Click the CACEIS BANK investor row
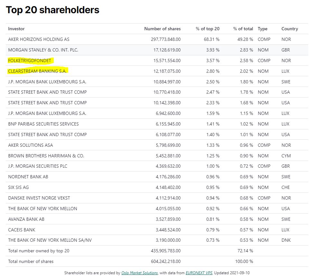The image size is (314, 280). (x=22, y=230)
